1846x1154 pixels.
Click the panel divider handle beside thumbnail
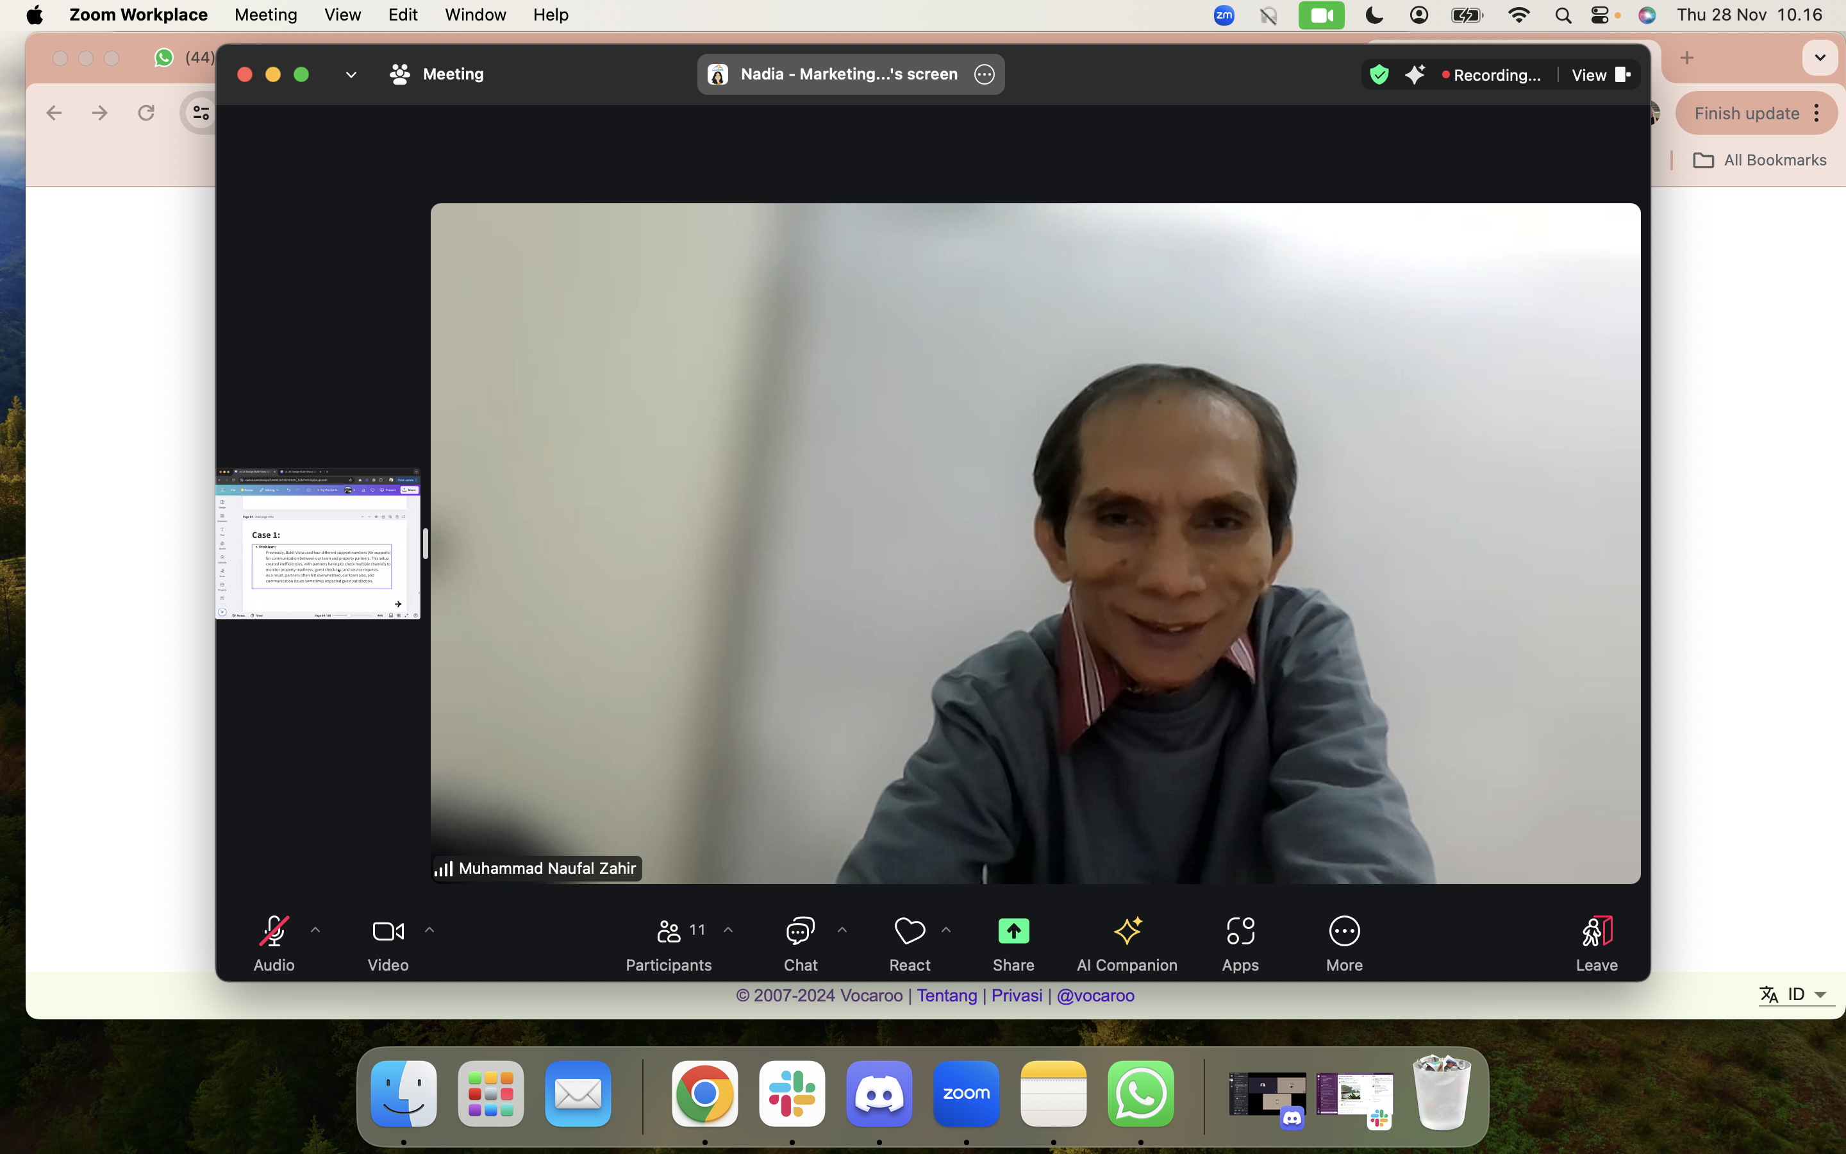click(425, 544)
